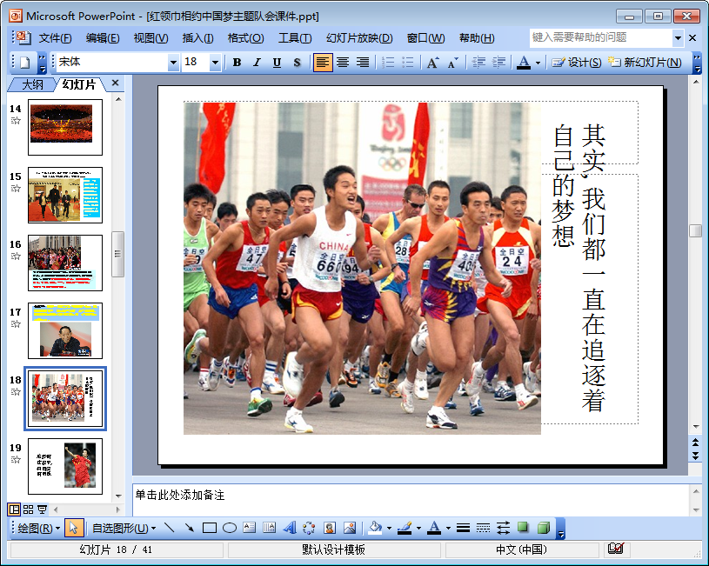This screenshot has height=566, width=709.
Task: Insert a horizontal text box
Action: 249,528
